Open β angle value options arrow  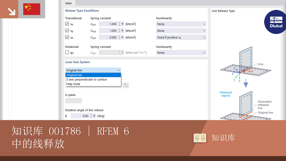click(94, 116)
